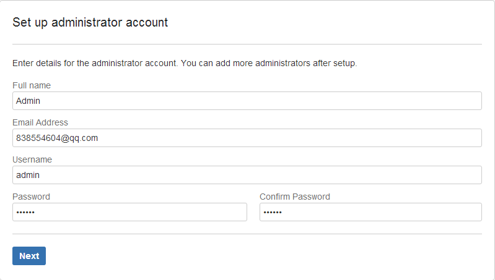Click the 'Confirm Password' label
495x280 pixels.
pyautogui.click(x=295, y=197)
